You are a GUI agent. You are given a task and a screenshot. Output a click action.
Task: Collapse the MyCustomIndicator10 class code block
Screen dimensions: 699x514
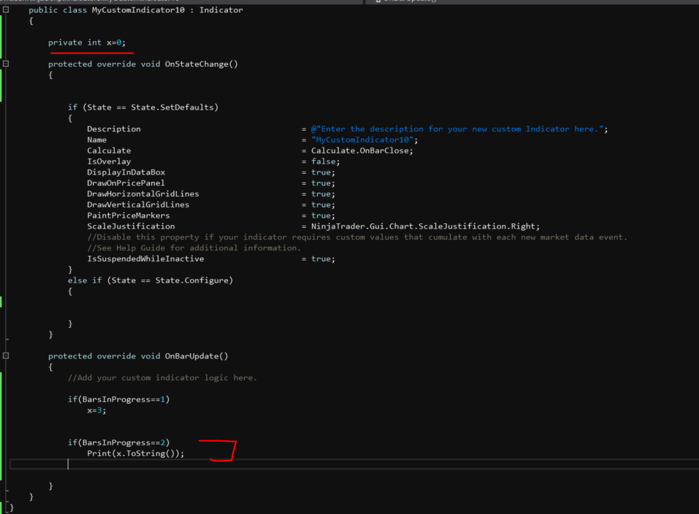point(6,10)
